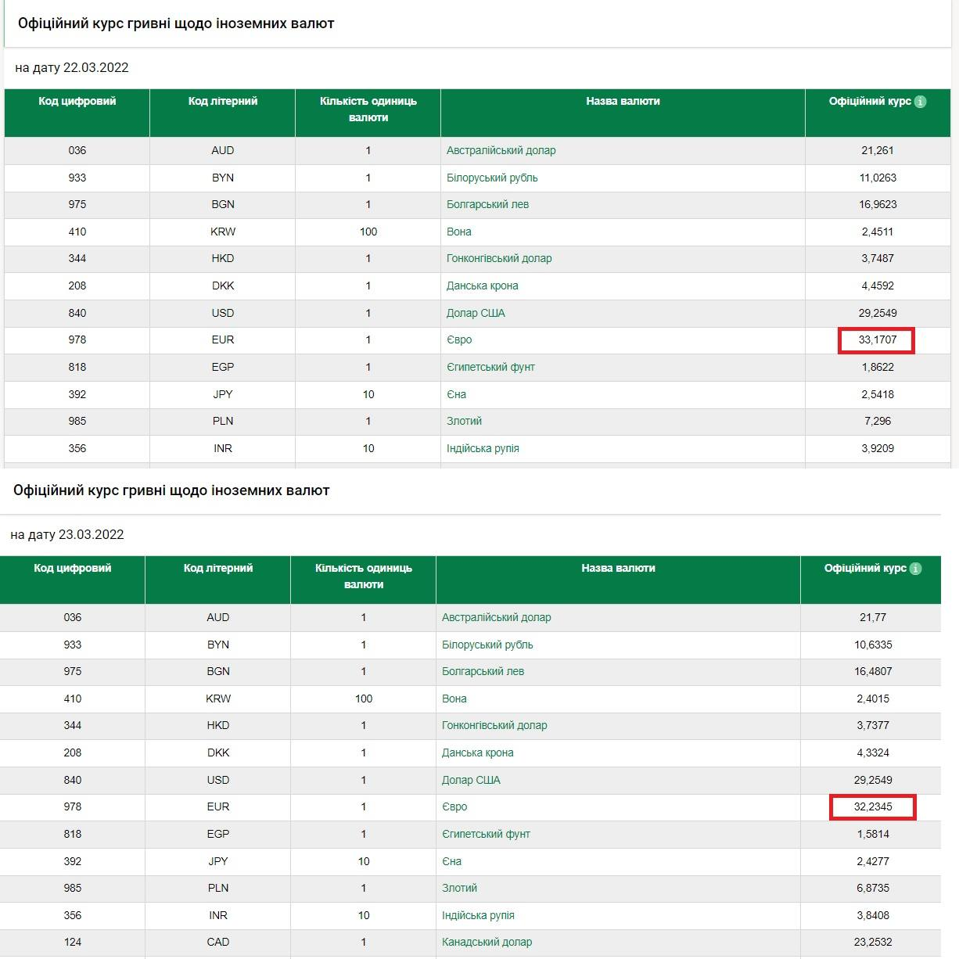Click Злотий link in 22.03.2022 table
Viewport: 959px width, 959px height.
(464, 421)
